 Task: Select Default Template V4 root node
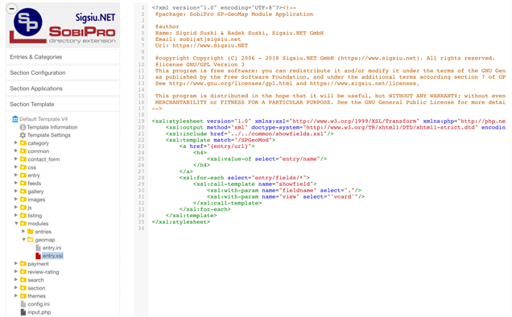click(x=43, y=119)
